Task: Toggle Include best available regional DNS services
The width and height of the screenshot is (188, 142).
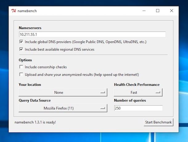Action: [x=21, y=49]
